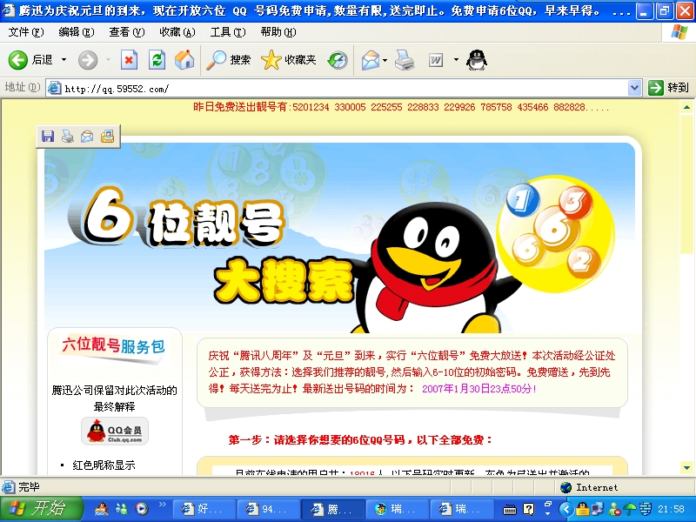Open the 编辑(E) menu
Image resolution: width=696 pixels, height=522 pixels.
click(x=77, y=32)
